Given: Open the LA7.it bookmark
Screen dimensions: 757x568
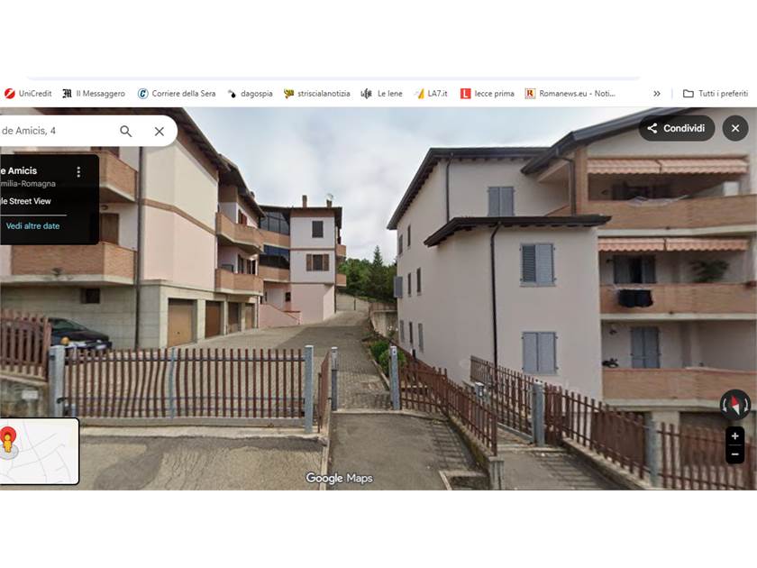Looking at the screenshot, I should point(431,94).
